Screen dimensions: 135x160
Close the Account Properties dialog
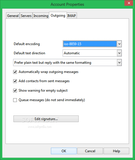[x=129, y=3]
